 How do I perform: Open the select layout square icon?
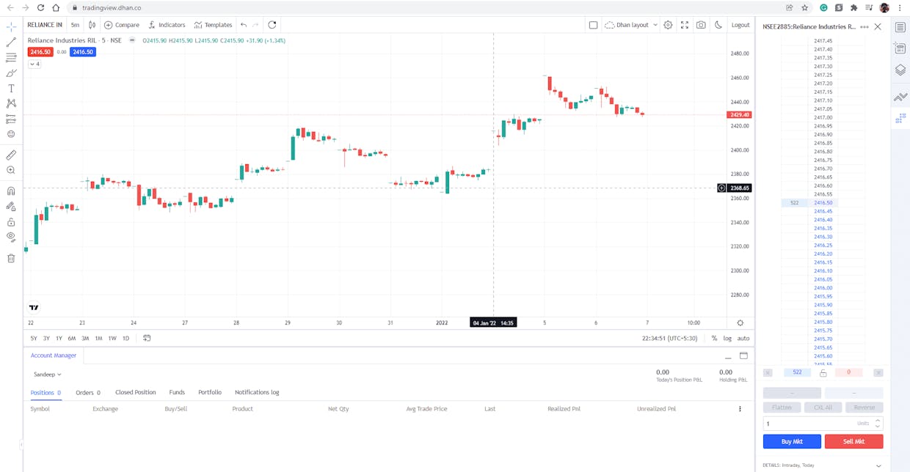click(593, 25)
